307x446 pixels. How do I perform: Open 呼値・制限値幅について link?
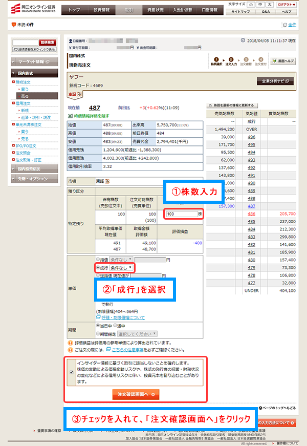pos(123,317)
